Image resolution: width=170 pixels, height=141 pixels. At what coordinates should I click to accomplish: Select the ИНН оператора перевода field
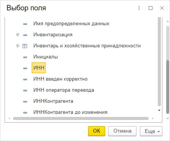coord(64,90)
